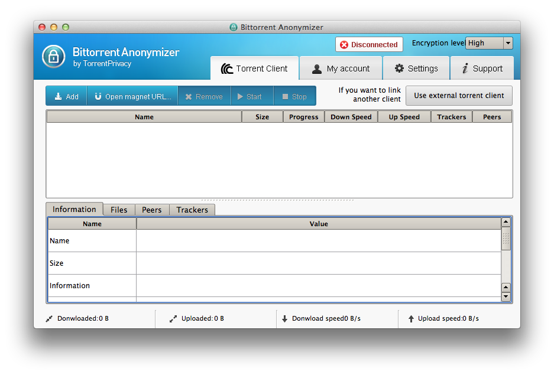Viewport: 554px width, 375px height.
Task: Click the Add torrent button
Action: tap(66, 96)
